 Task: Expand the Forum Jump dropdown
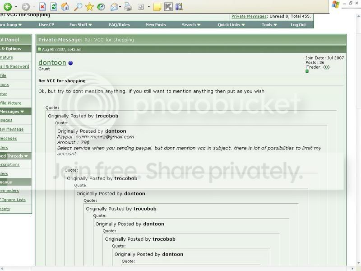click(11, 25)
